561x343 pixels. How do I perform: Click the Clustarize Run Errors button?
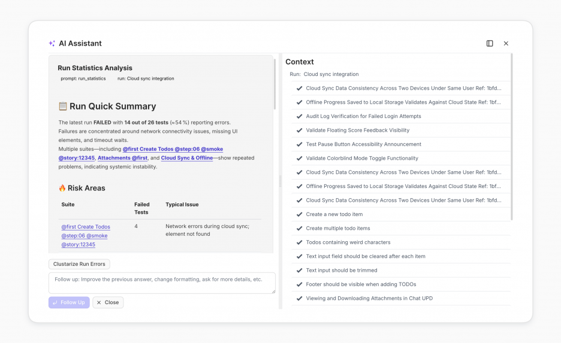[79, 264]
